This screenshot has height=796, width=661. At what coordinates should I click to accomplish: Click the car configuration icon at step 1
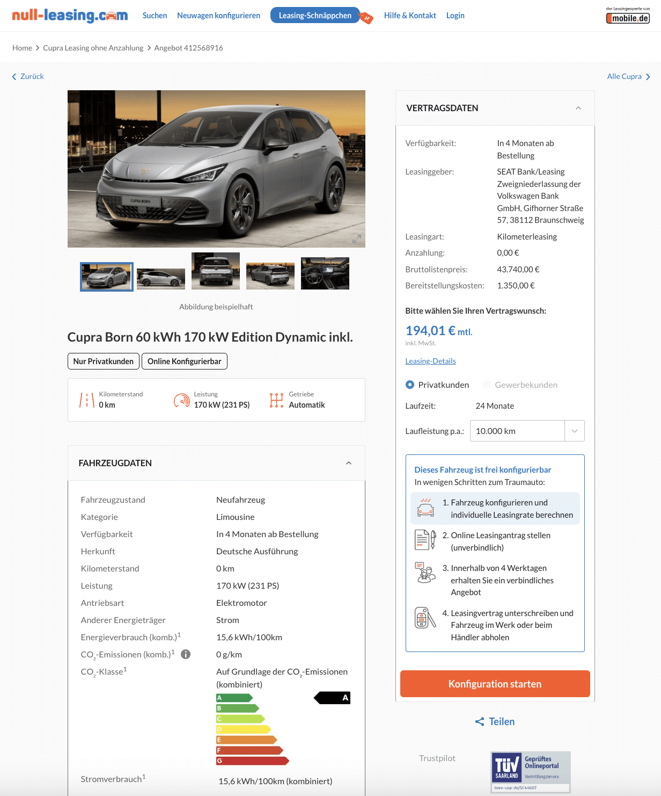425,508
